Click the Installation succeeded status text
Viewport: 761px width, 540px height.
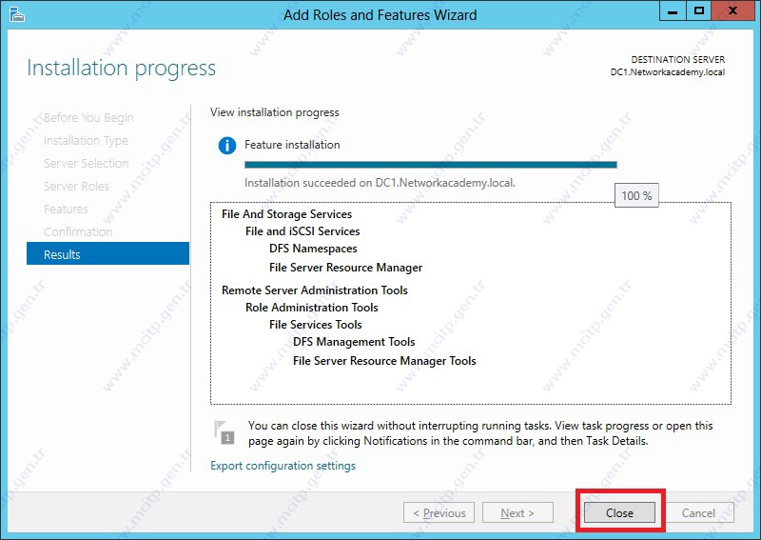coord(380,183)
